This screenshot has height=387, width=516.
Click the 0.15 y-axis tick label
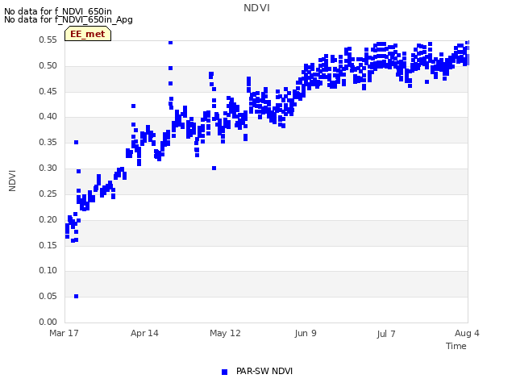tap(48, 245)
